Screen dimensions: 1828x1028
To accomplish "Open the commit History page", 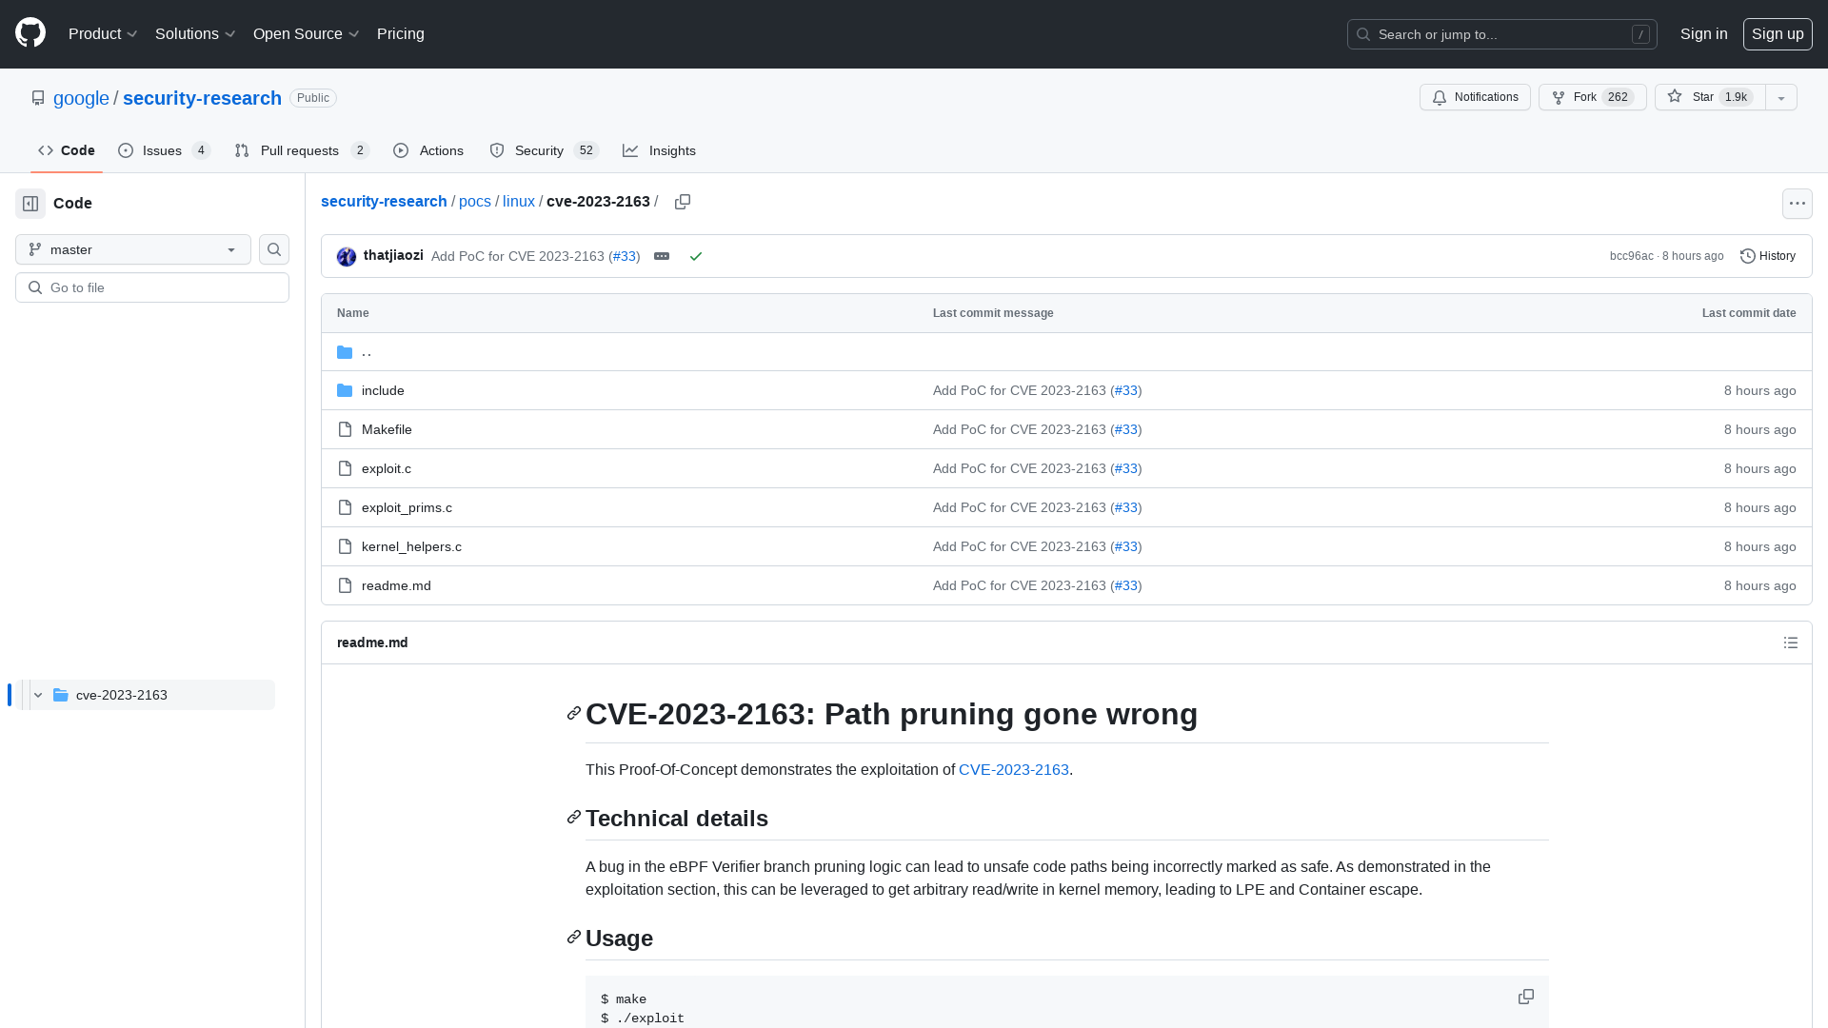I will pos(1768,256).
